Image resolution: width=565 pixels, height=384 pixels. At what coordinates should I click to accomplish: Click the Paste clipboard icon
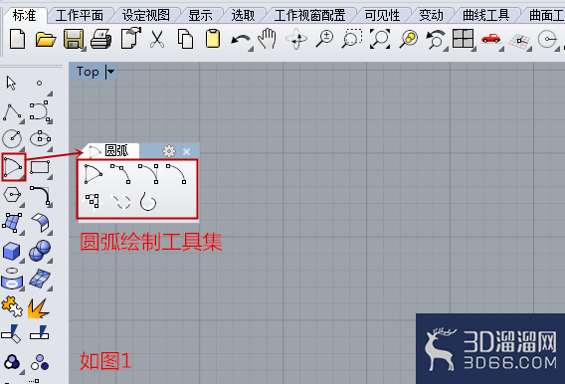tap(213, 38)
